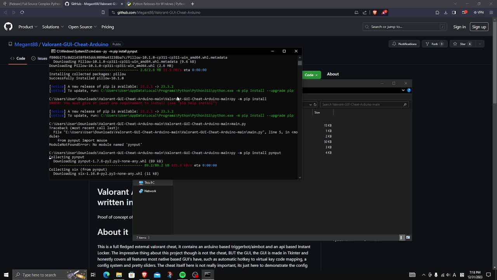Image resolution: width=497 pixels, height=280 pixels.
Task: Click the GitHub logo icon
Action: [x=8, y=26]
